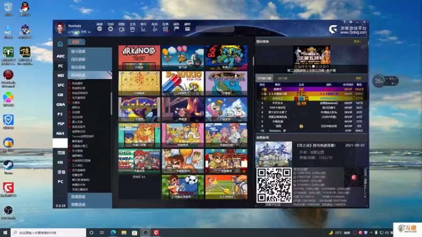The height and width of the screenshot is (237, 422).
Task: Select the ARC platform tab
Action: [60, 56]
